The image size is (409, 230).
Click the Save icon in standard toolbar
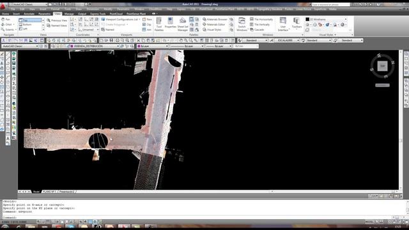tap(111, 40)
